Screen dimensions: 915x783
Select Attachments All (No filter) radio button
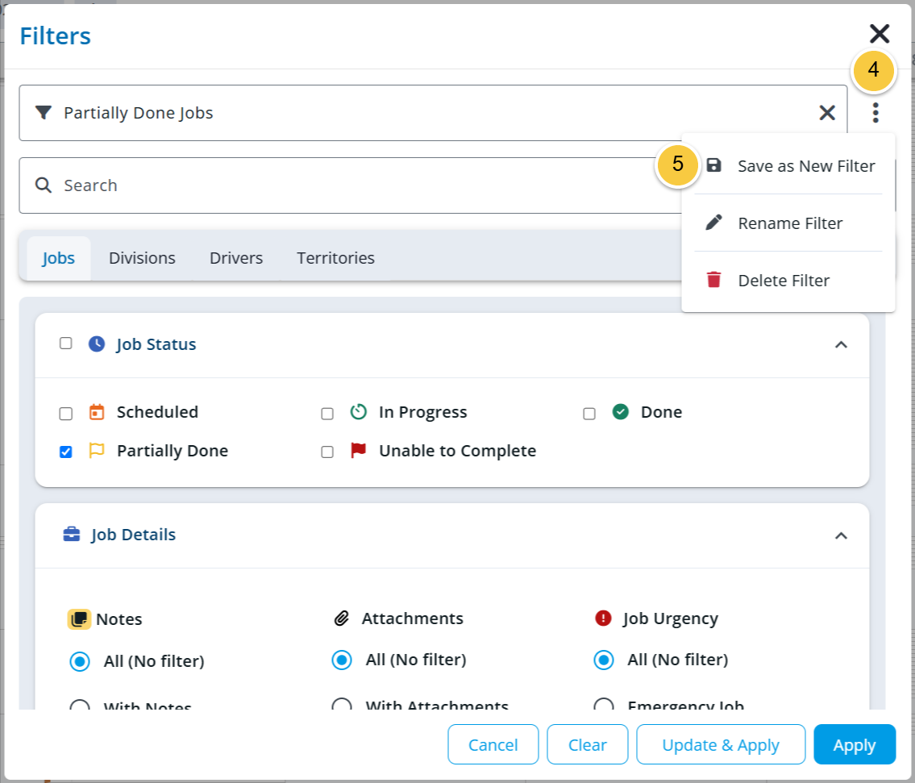(342, 660)
